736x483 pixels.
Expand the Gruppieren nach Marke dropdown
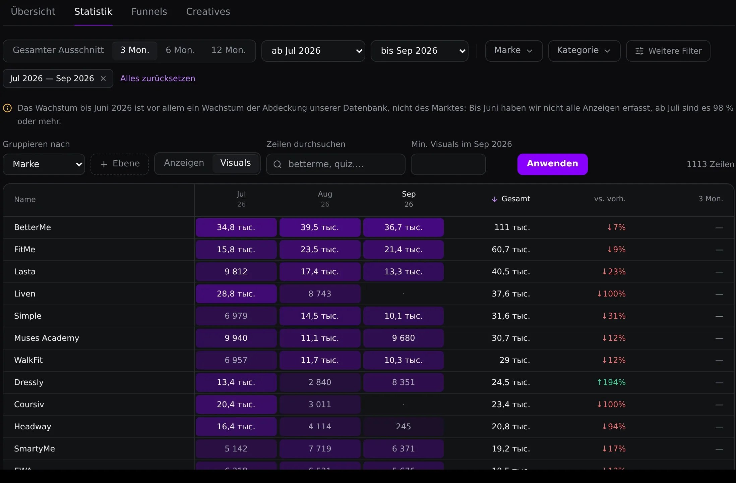pos(44,164)
